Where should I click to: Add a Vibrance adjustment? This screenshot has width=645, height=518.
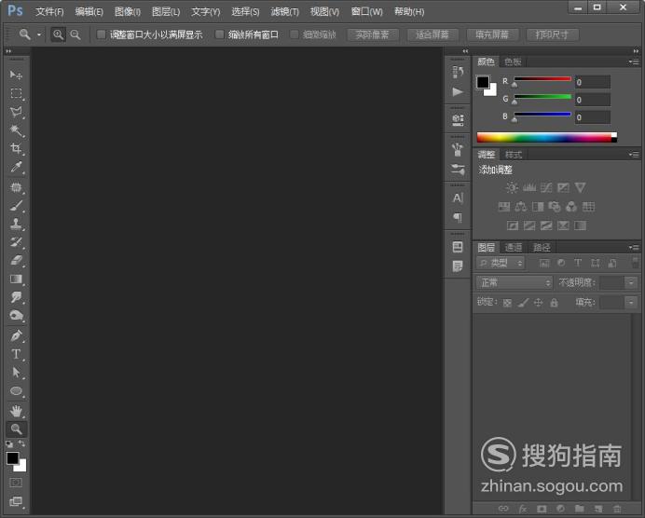click(580, 188)
